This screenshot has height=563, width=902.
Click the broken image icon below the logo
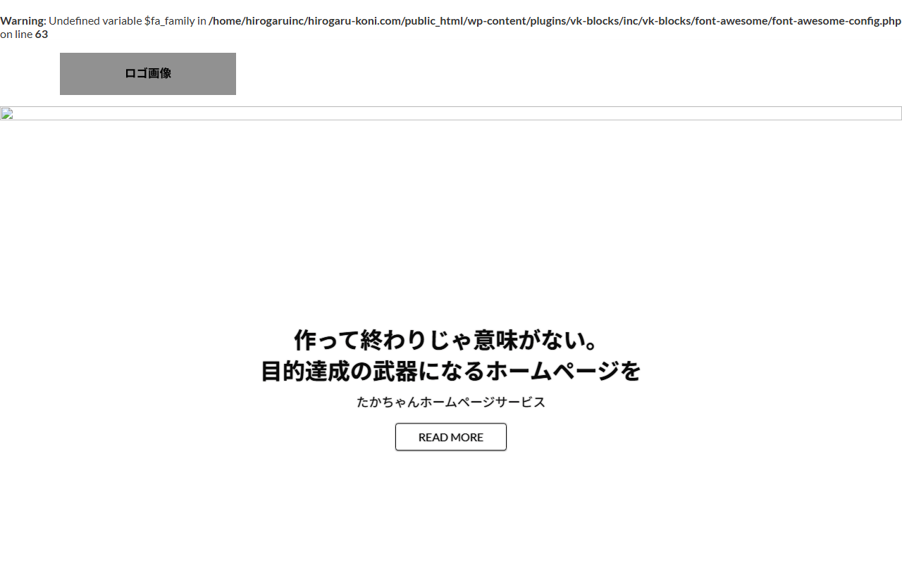pos(7,114)
